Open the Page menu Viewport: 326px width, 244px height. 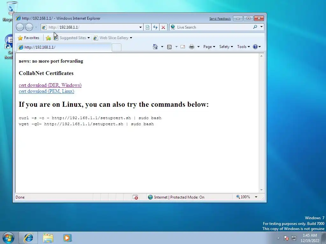click(209, 47)
